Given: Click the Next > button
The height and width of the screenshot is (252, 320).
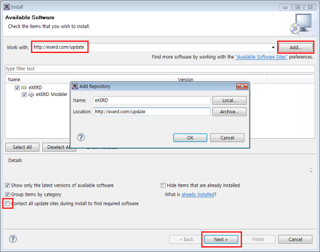Looking at the screenshot, I should pos(221,239).
